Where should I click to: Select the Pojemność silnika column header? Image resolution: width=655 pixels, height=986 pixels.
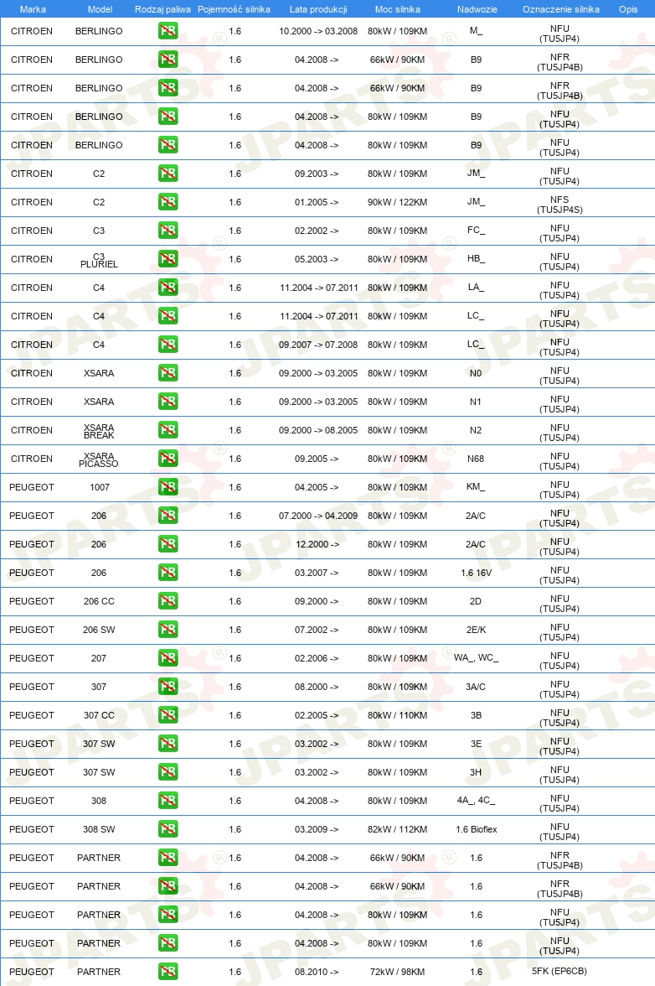click(235, 9)
